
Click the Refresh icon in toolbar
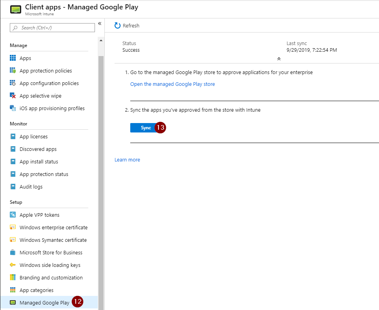(x=118, y=25)
